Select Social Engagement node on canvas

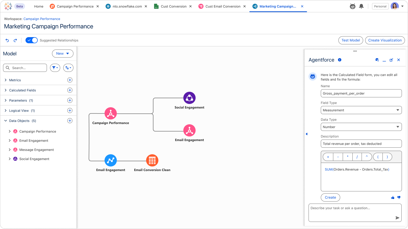[189, 98]
